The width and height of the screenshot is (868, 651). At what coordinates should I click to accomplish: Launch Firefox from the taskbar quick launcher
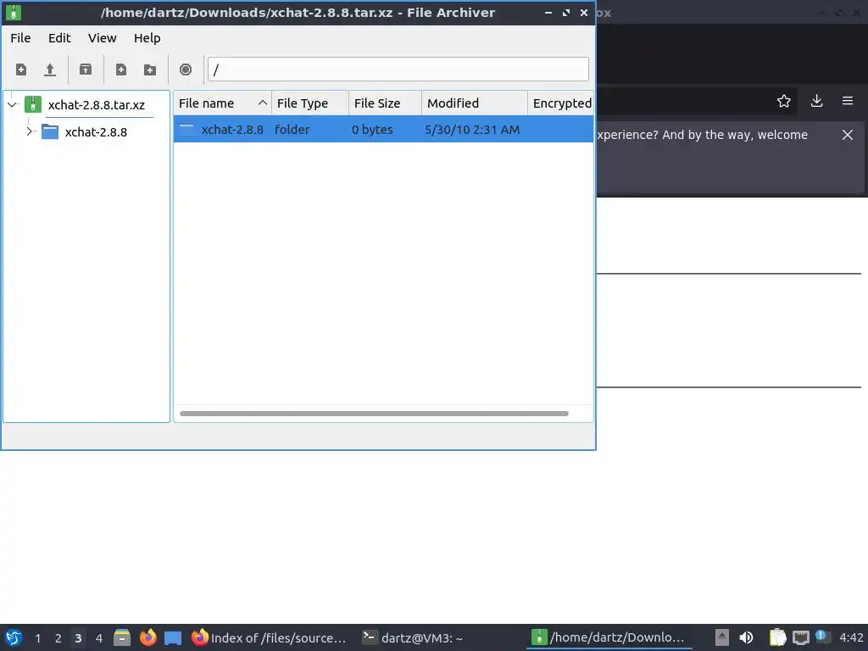coord(147,637)
